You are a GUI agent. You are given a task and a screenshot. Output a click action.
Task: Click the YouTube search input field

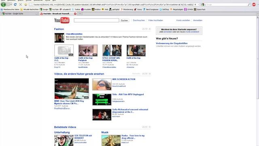(96, 20)
